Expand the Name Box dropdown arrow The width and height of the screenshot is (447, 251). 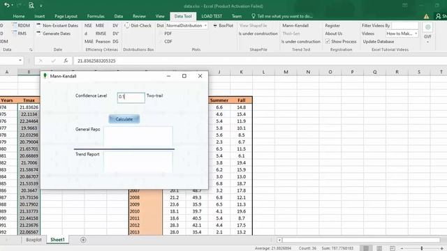[20, 61]
